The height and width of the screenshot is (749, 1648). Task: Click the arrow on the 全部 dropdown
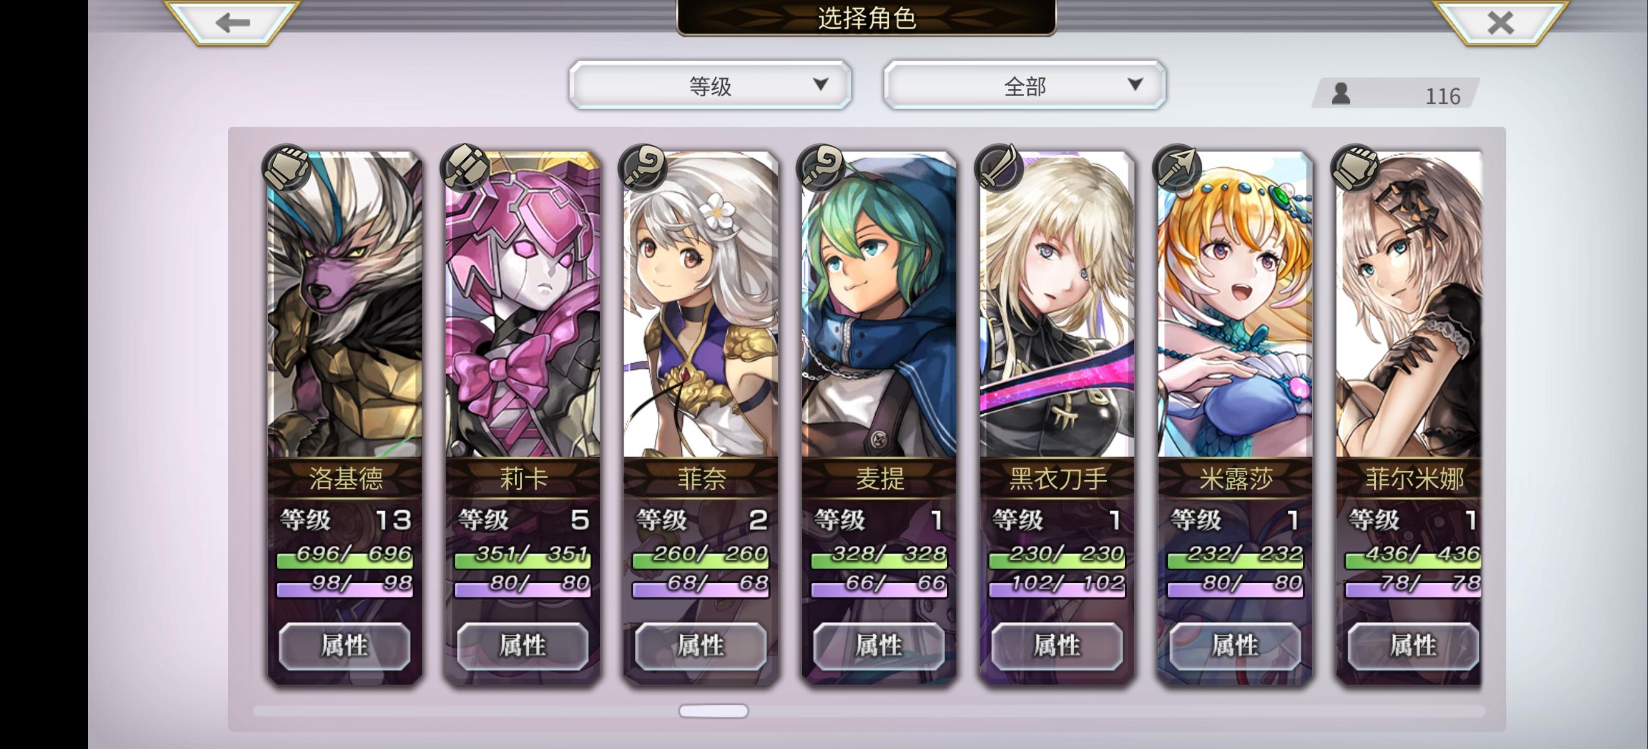click(1135, 84)
